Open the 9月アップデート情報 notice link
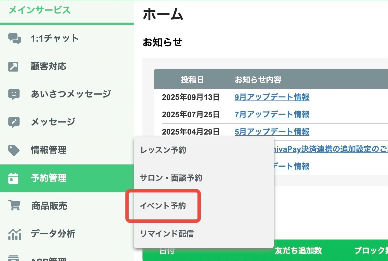 pyautogui.click(x=272, y=97)
